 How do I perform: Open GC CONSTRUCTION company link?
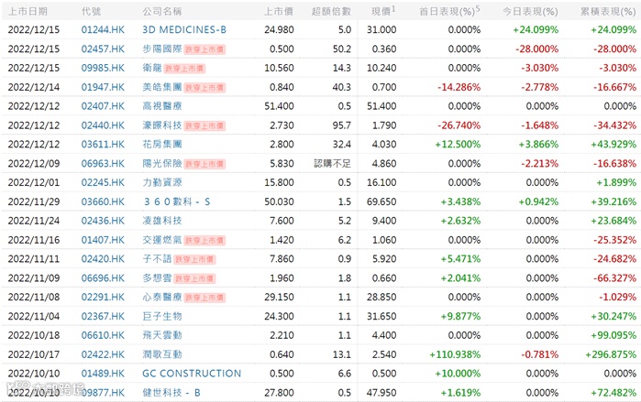tap(192, 374)
